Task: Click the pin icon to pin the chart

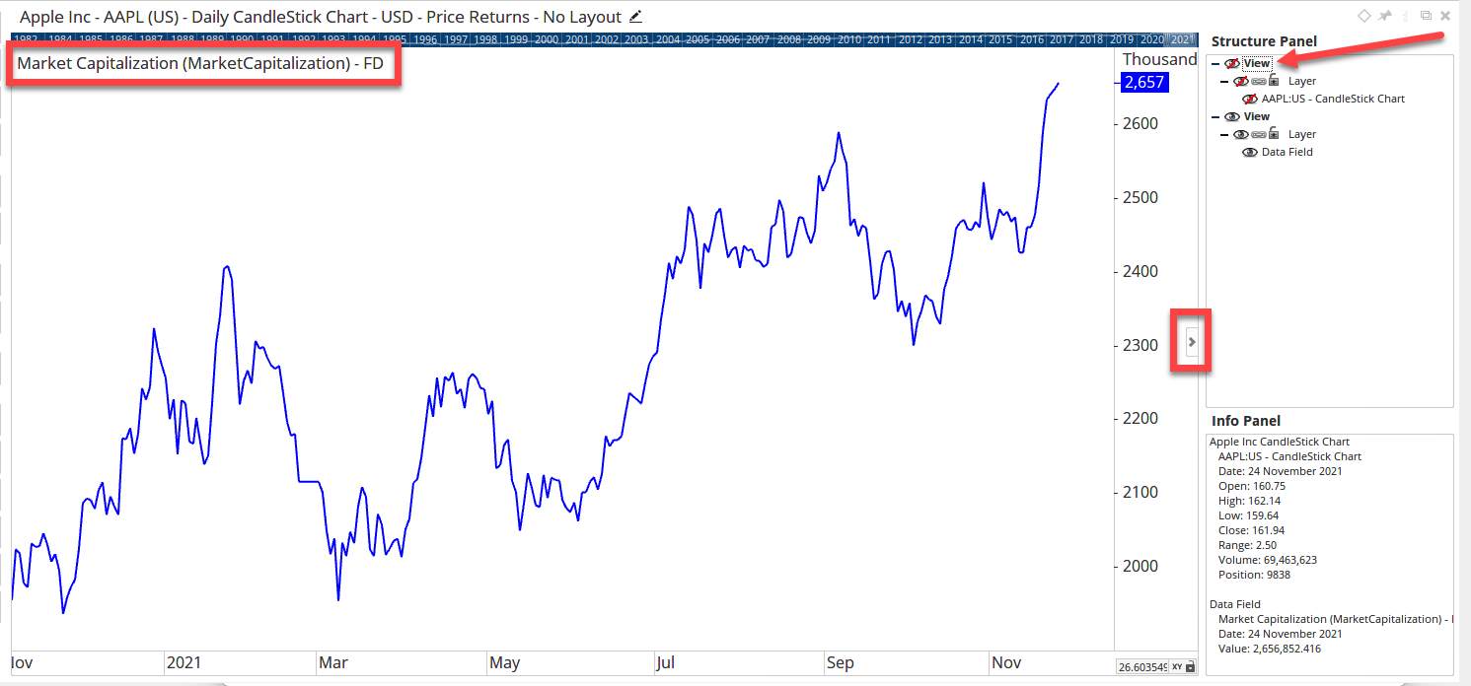Action: 1385,15
